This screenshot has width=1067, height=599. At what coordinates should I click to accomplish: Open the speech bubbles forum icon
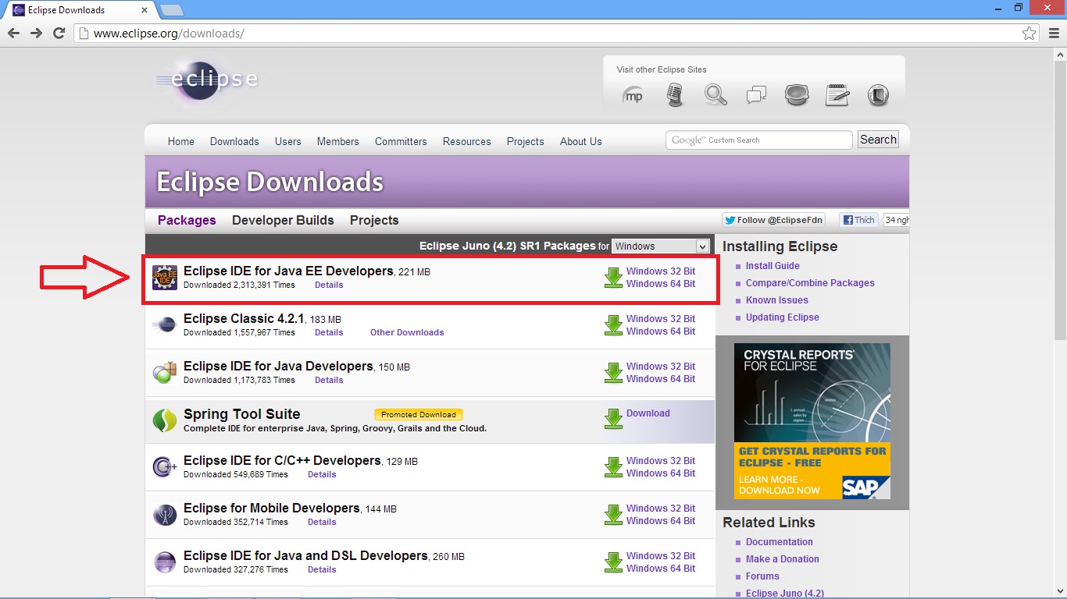click(756, 96)
